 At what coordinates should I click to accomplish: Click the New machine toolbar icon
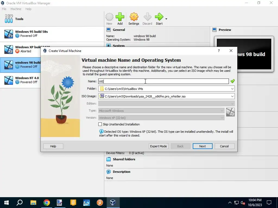[109, 19]
